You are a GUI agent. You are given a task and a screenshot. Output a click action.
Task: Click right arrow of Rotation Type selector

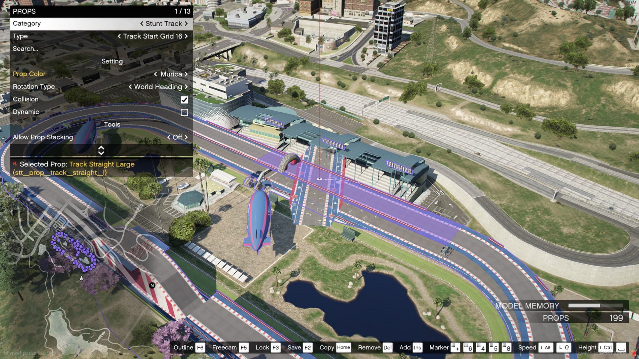pos(186,87)
